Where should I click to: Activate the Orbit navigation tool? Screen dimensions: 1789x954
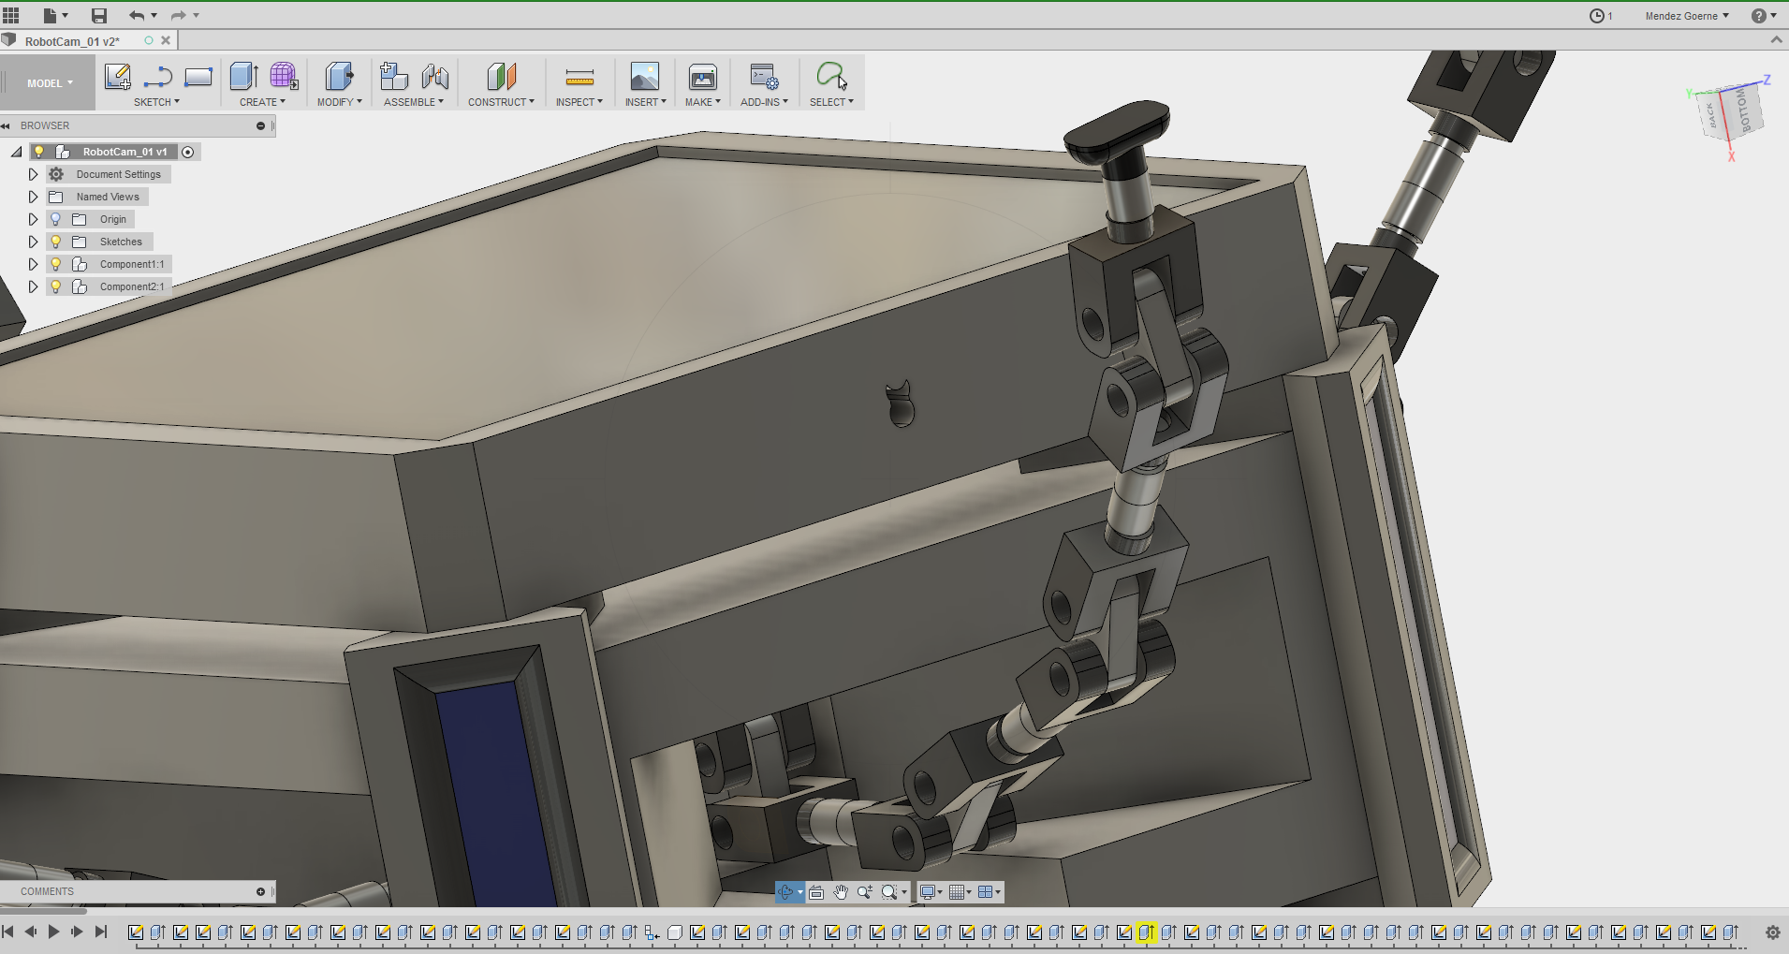(786, 892)
